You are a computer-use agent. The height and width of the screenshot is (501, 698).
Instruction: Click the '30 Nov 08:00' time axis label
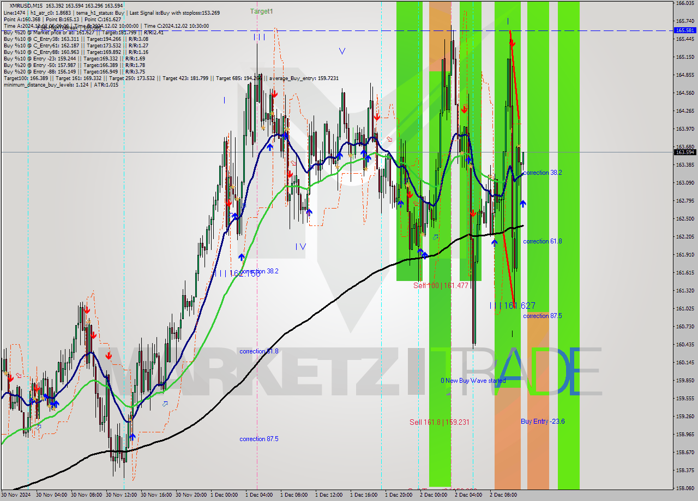click(x=86, y=495)
